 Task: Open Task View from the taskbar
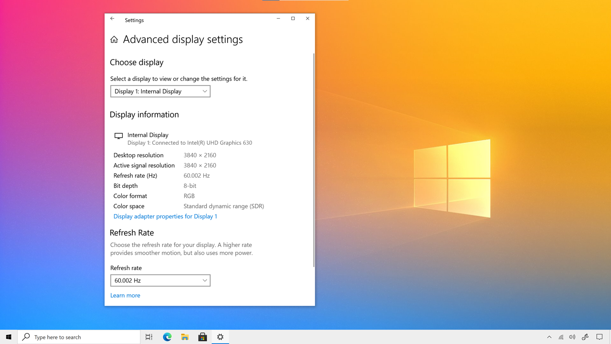149,337
